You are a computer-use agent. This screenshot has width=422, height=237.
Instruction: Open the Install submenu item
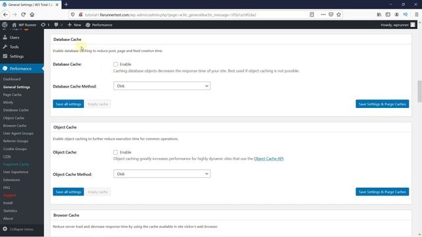tap(8, 203)
